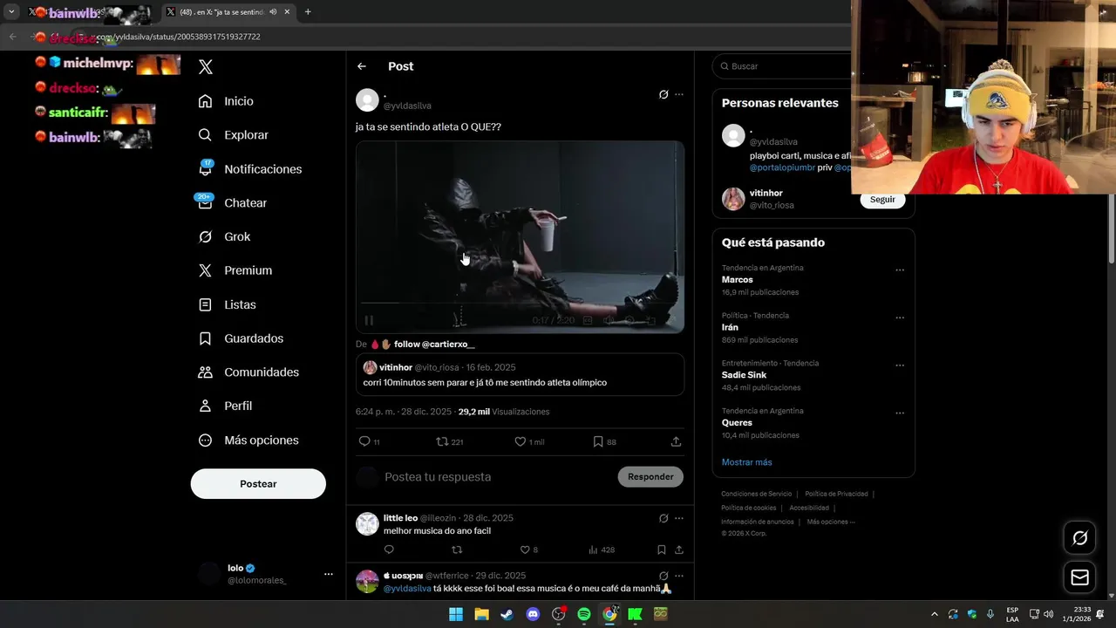Show hidden system tray icons
Image resolution: width=1116 pixels, height=628 pixels.
(x=935, y=614)
